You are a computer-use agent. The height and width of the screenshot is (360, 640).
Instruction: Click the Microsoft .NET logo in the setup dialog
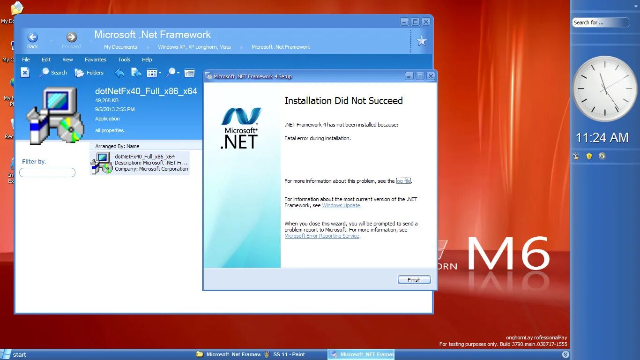pos(241,128)
